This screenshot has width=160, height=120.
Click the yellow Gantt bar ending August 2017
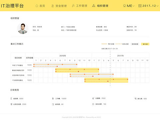point(106,80)
